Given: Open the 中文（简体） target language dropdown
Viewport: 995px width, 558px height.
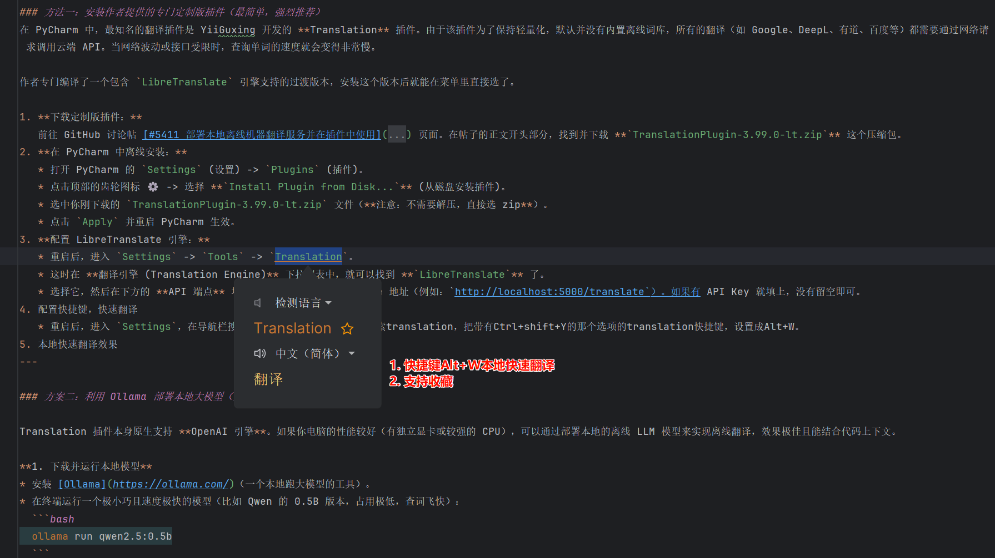Looking at the screenshot, I should [x=315, y=353].
